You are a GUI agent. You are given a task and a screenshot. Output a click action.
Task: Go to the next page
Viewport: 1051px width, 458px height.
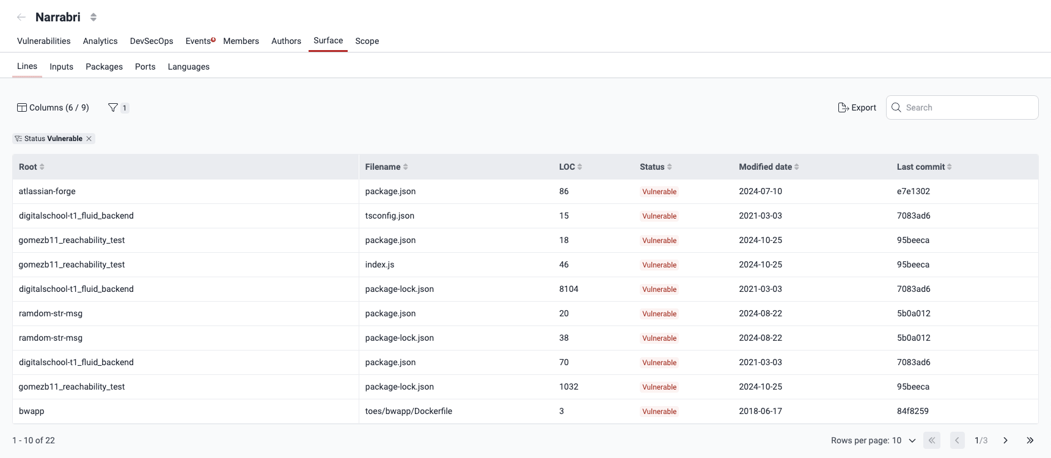pos(1005,440)
